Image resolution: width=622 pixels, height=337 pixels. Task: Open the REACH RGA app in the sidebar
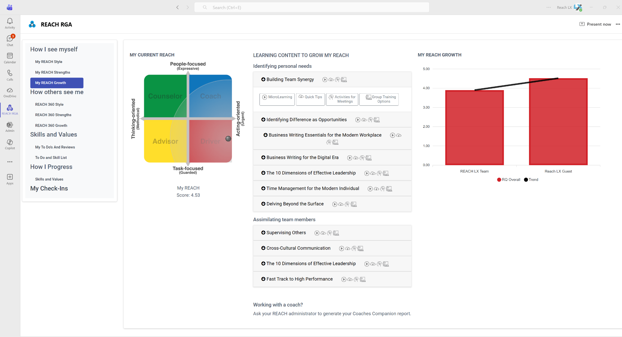click(x=10, y=110)
